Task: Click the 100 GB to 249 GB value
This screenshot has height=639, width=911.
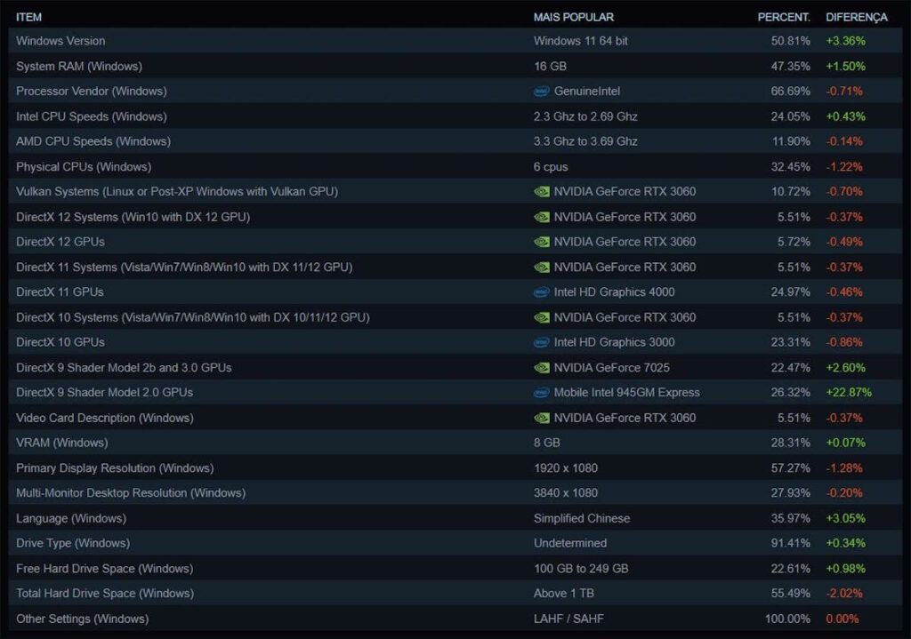Action: [581, 569]
